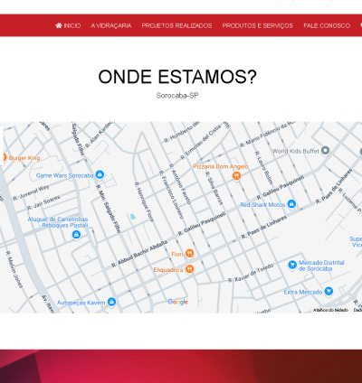Click the R. Melvin Jones street label
362x383 pixels.
(14, 269)
